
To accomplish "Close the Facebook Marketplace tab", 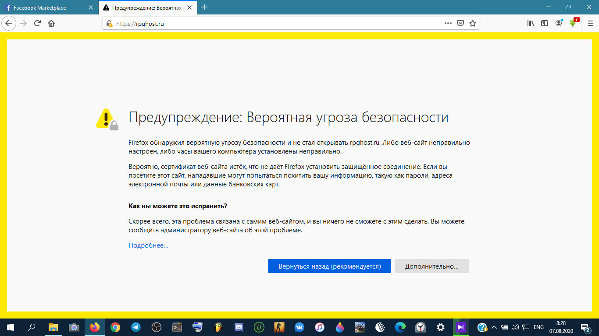I will [90, 8].
